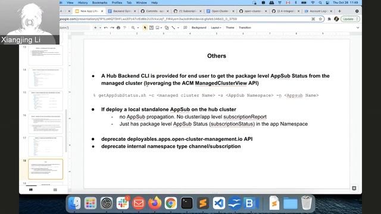Screen dimensions: 381x214
Task: Select slide 14 thumbnail
Action: [x=45, y=78]
